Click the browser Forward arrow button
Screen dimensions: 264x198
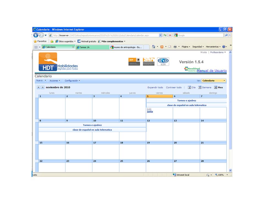coord(41,35)
